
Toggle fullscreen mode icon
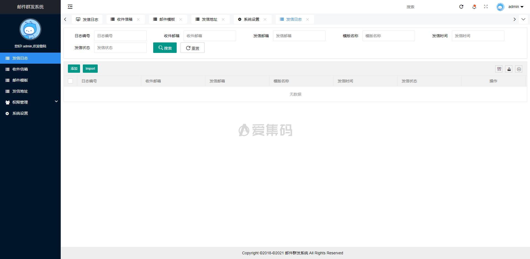click(486, 7)
